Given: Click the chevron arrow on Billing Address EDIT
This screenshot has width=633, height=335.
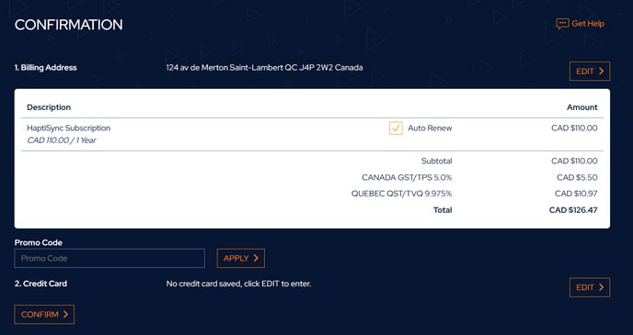Looking at the screenshot, I should click(601, 72).
